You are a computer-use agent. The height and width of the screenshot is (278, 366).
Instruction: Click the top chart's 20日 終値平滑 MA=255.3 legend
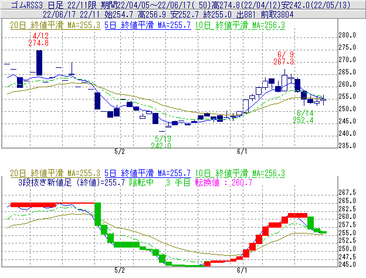[55, 25]
